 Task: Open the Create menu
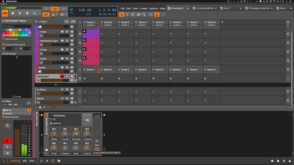coord(143,8)
